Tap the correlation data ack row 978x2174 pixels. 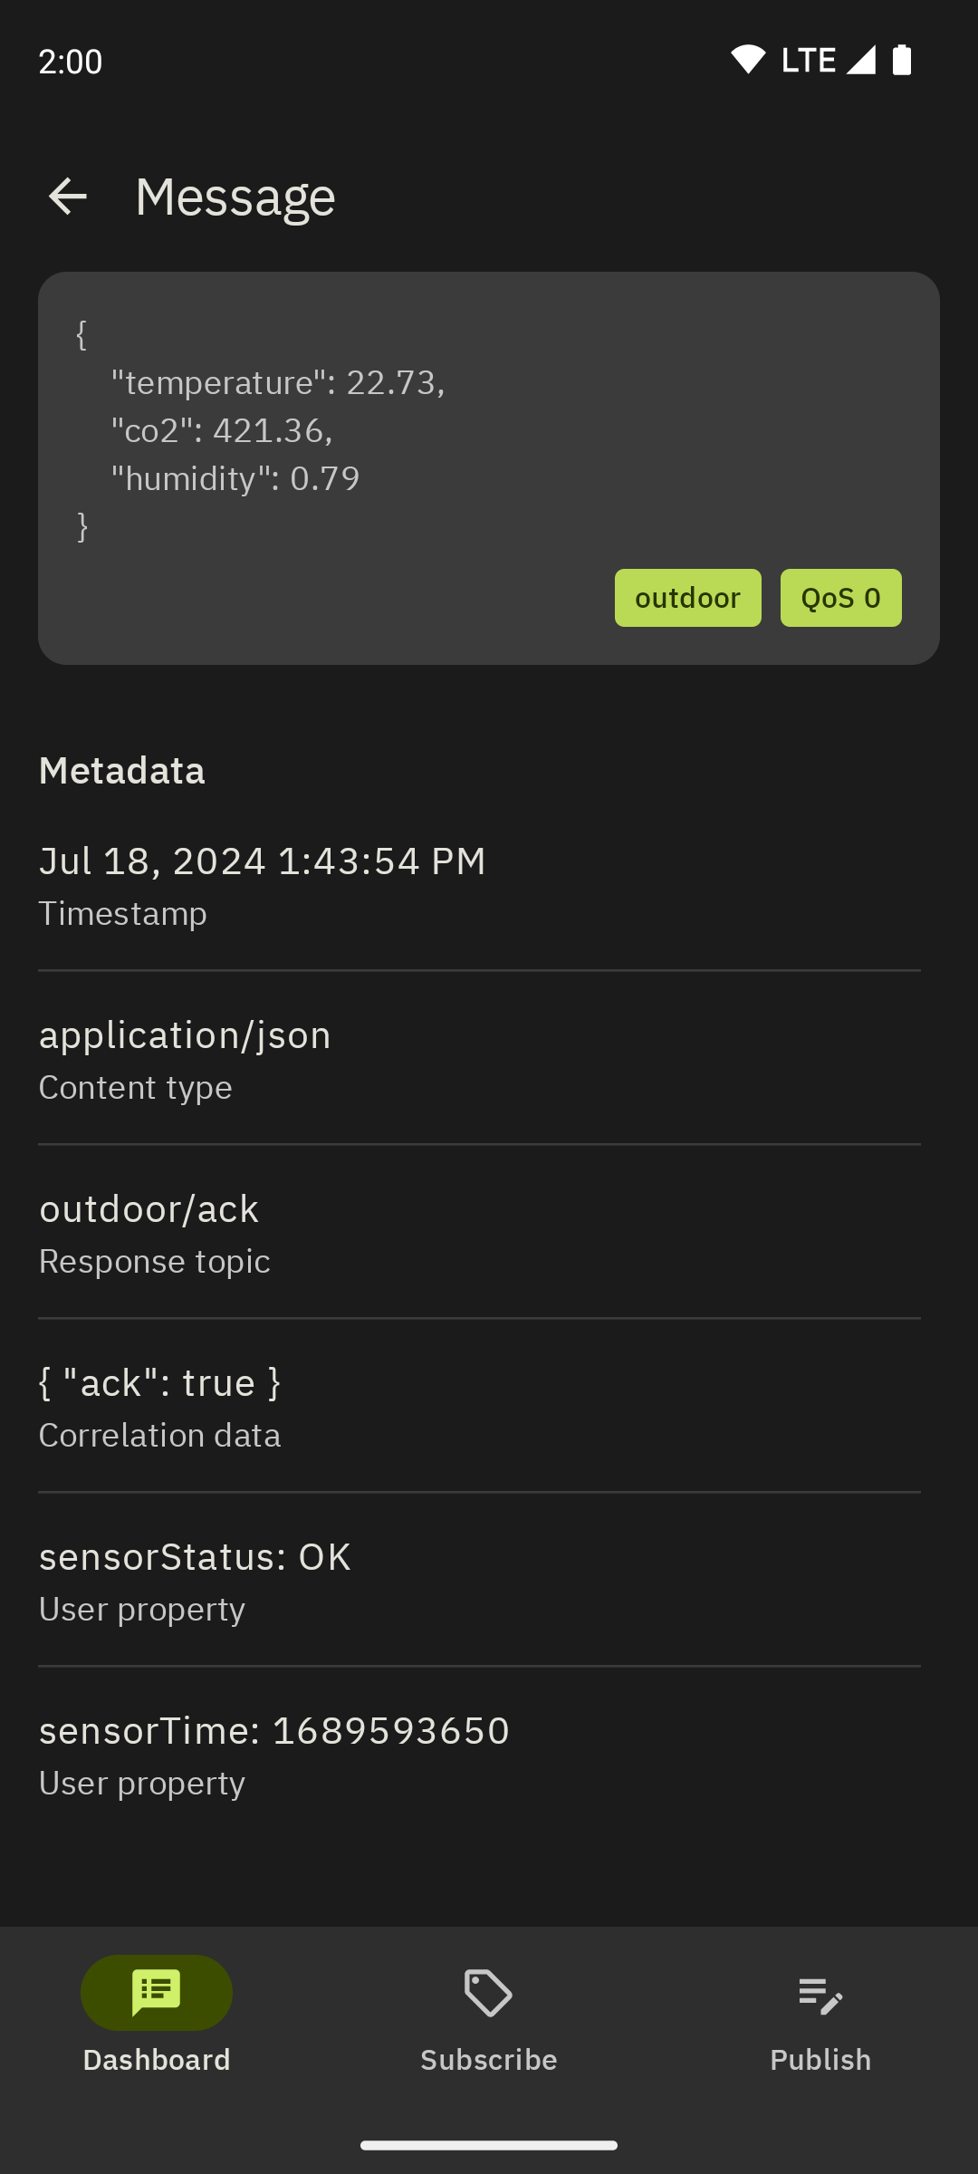[x=479, y=1407]
